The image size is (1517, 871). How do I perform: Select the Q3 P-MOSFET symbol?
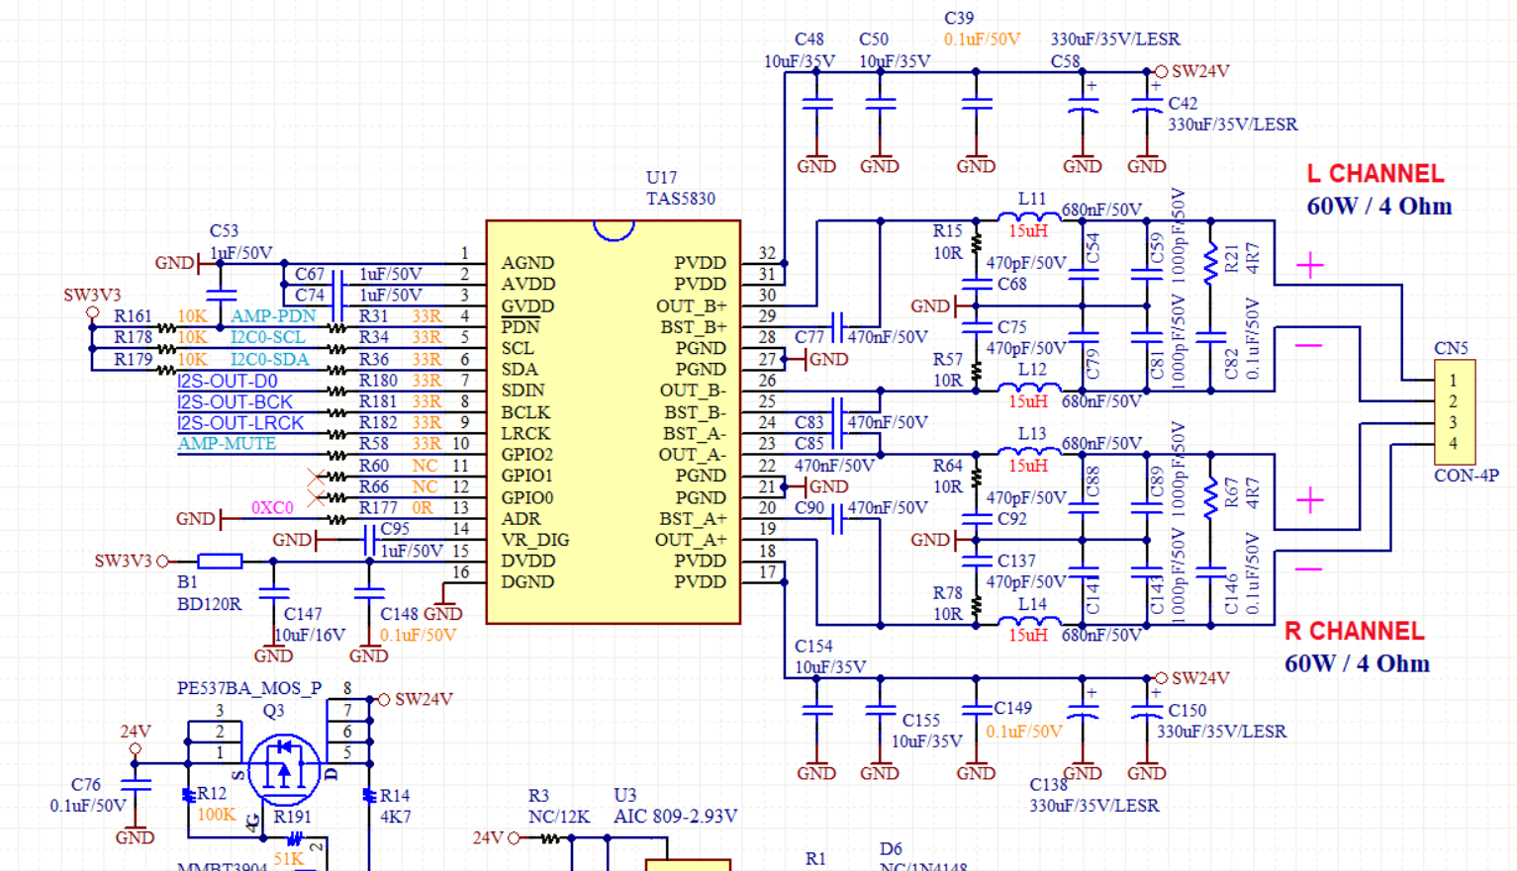284,768
